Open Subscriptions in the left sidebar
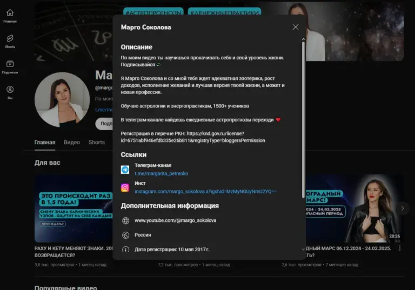Image resolution: width=415 pixels, height=290 pixels. 10,67
